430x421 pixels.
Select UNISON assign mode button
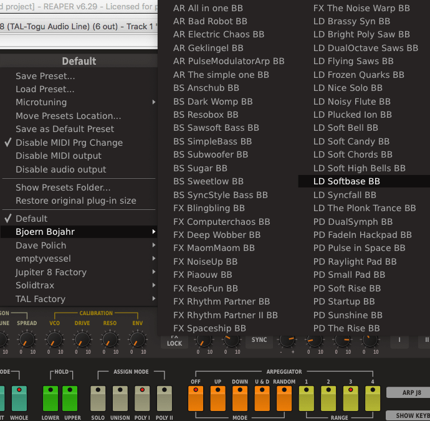pos(121,399)
